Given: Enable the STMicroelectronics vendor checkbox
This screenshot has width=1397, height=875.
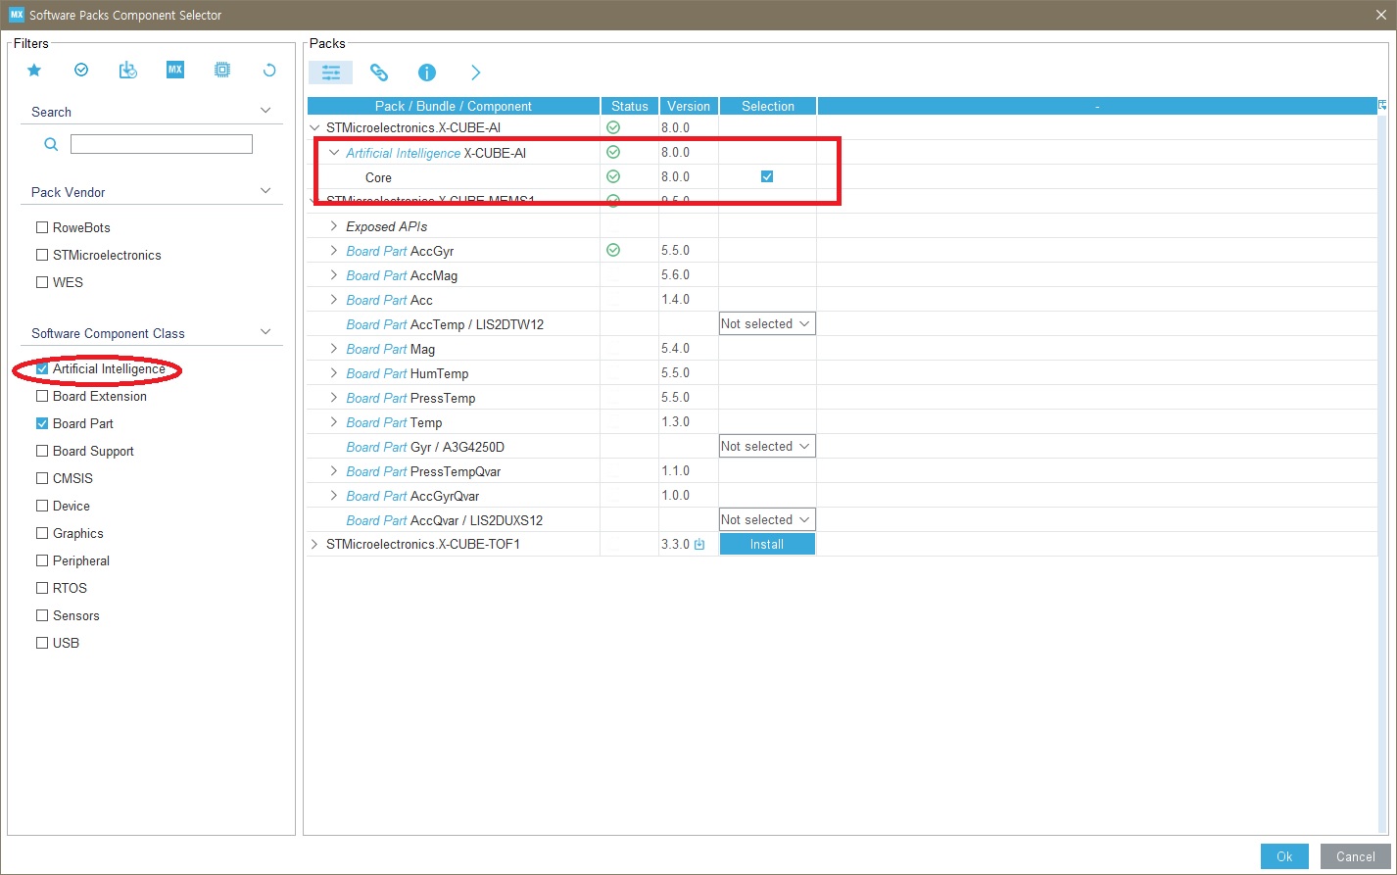Looking at the screenshot, I should (x=42, y=255).
